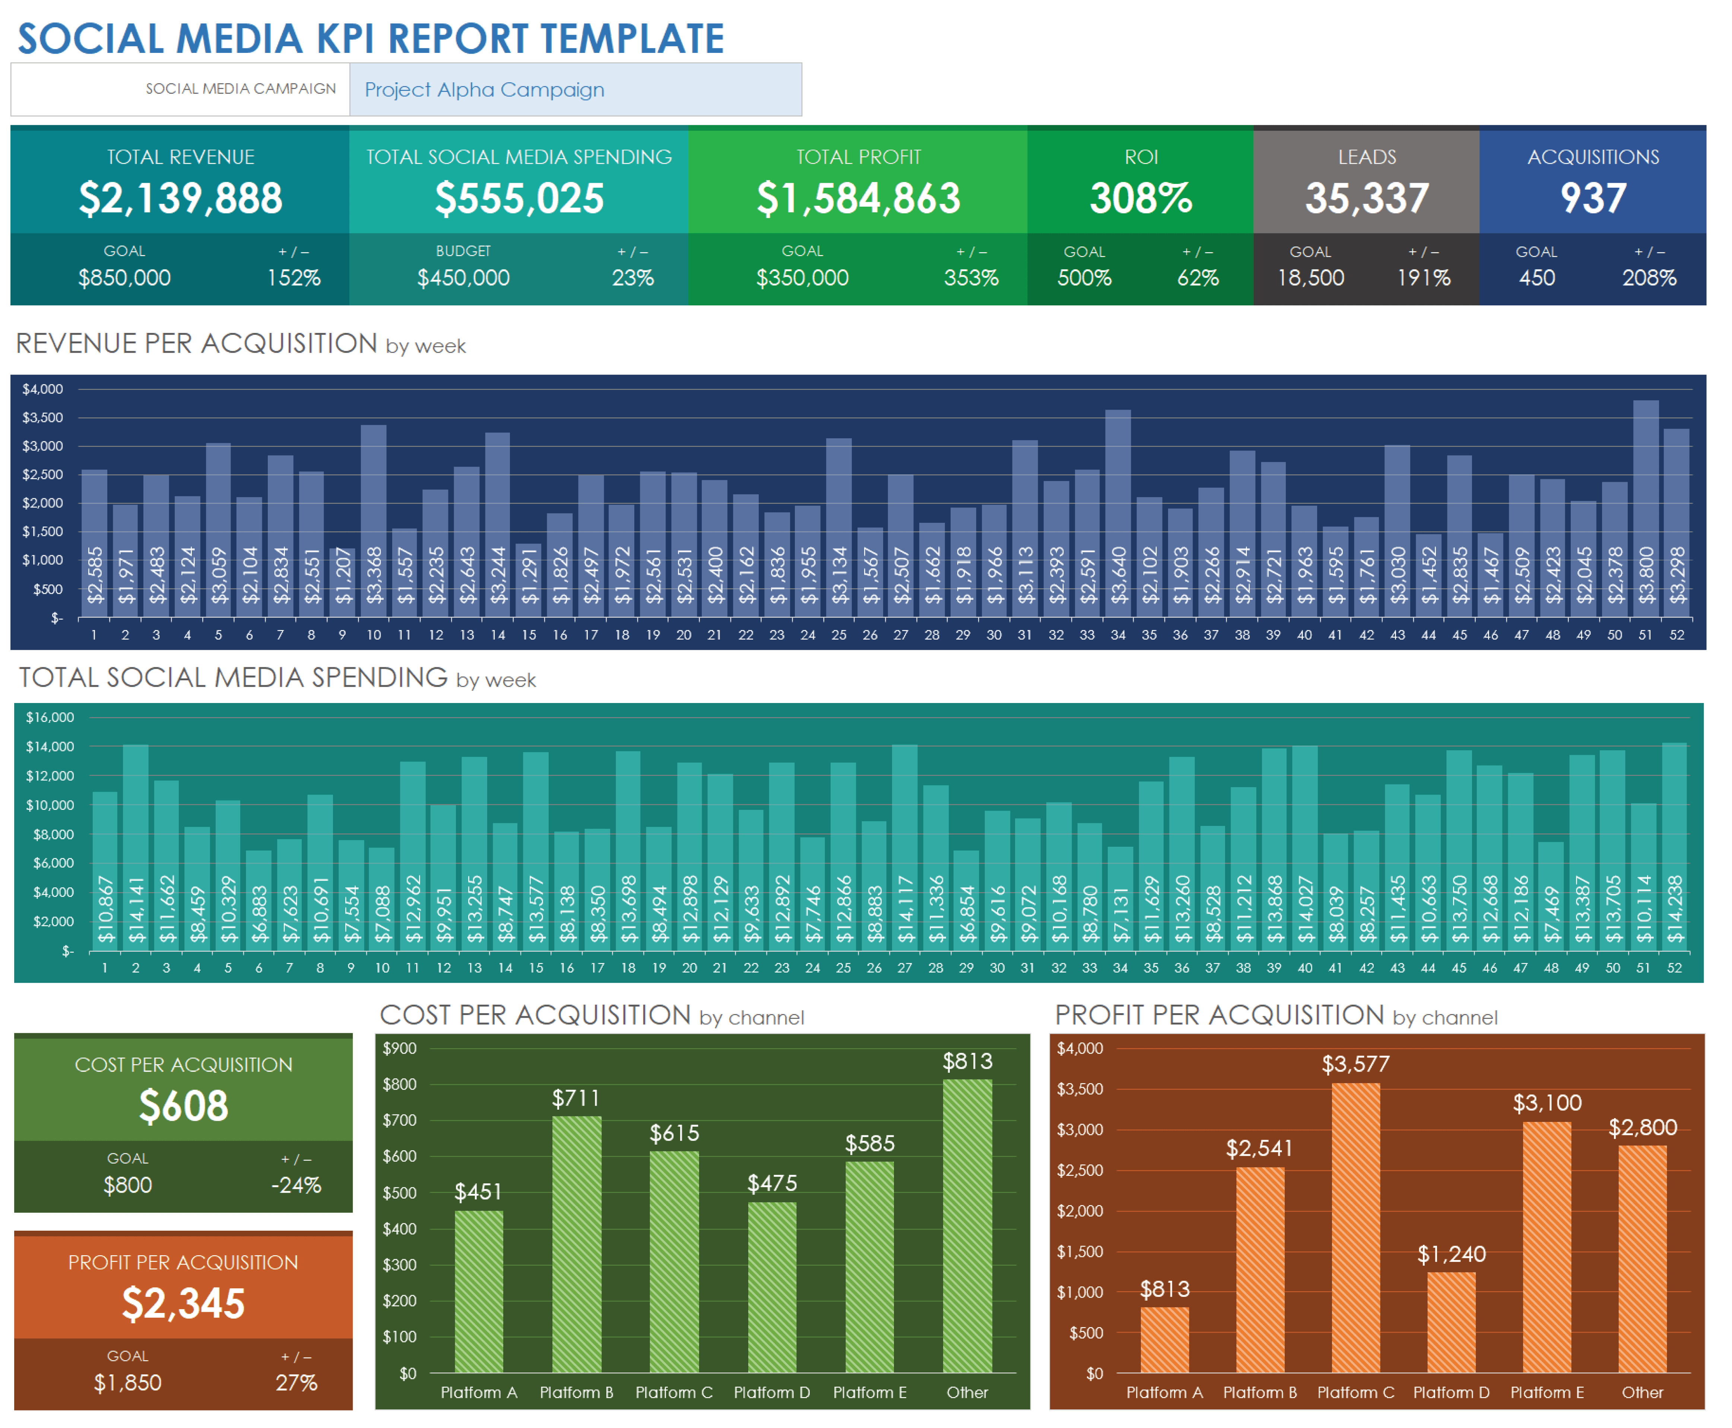Click the week 2 spending bar $14,141

point(136,848)
